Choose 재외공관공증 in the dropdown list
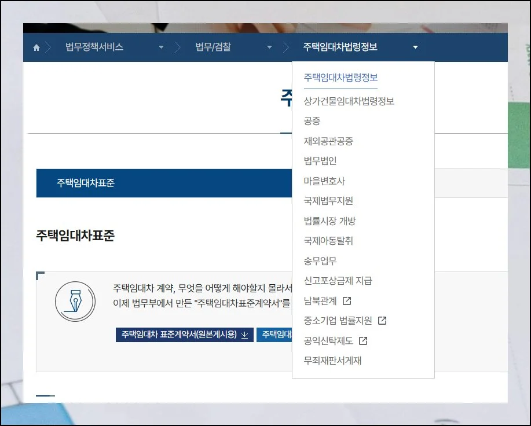531x426 pixels. pos(328,141)
